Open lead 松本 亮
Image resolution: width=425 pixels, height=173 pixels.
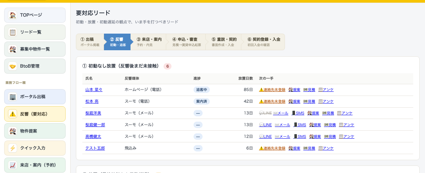[x=92, y=102]
